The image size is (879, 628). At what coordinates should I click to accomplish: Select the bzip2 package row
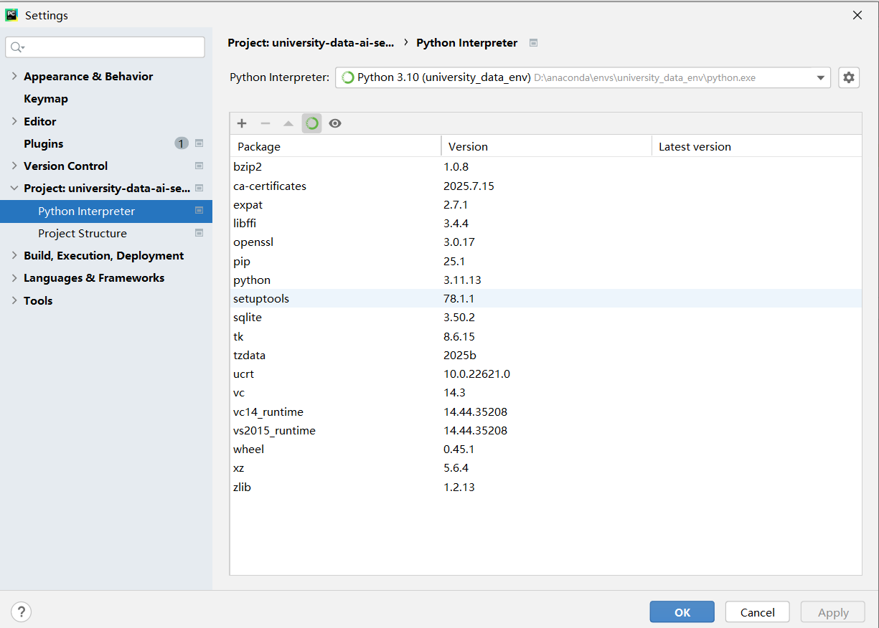[546, 167]
